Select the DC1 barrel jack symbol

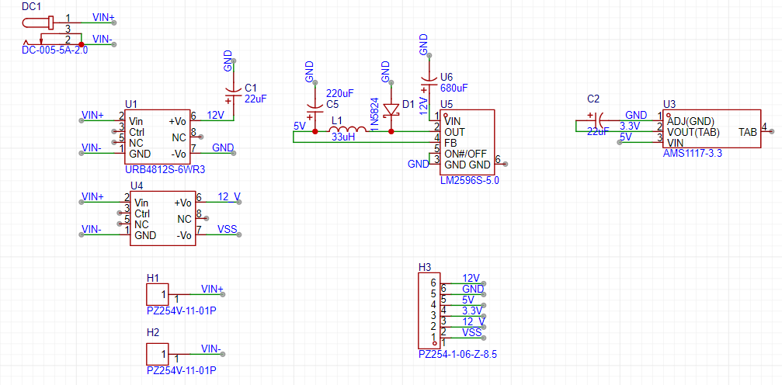(39, 23)
